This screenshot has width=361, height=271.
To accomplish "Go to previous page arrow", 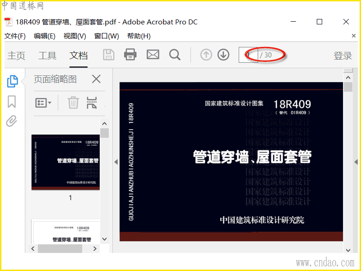I will [206, 55].
